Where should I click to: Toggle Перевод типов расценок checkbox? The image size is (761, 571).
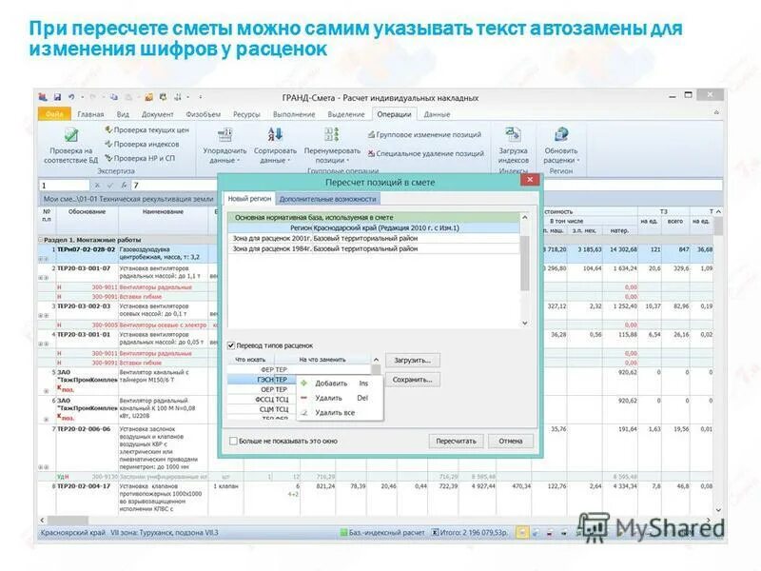pos(229,345)
